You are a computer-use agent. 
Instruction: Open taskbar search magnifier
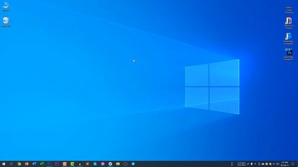(x=11, y=164)
